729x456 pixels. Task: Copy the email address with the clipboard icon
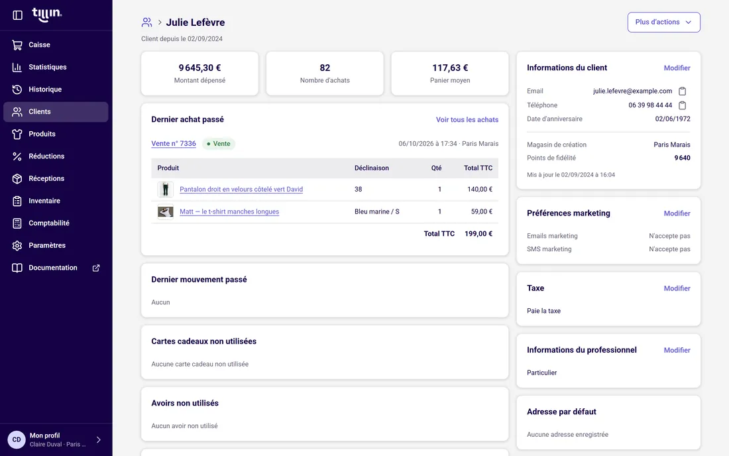682,91
